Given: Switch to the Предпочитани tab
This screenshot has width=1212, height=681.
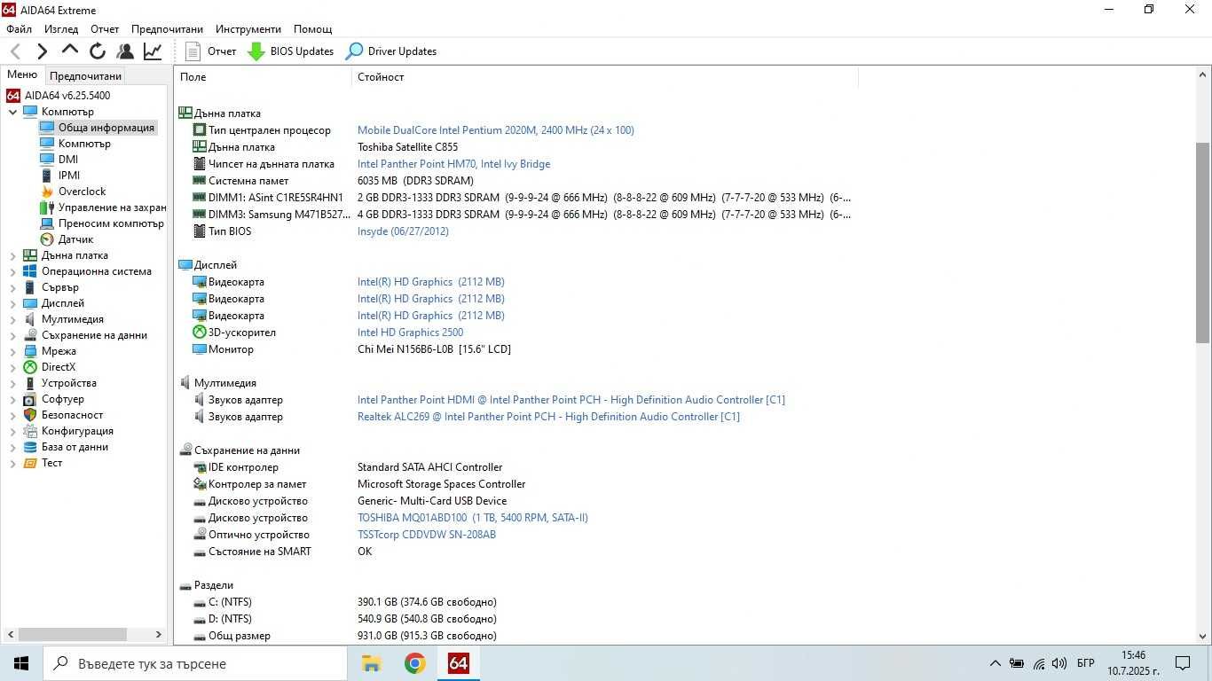Looking at the screenshot, I should click(x=85, y=75).
